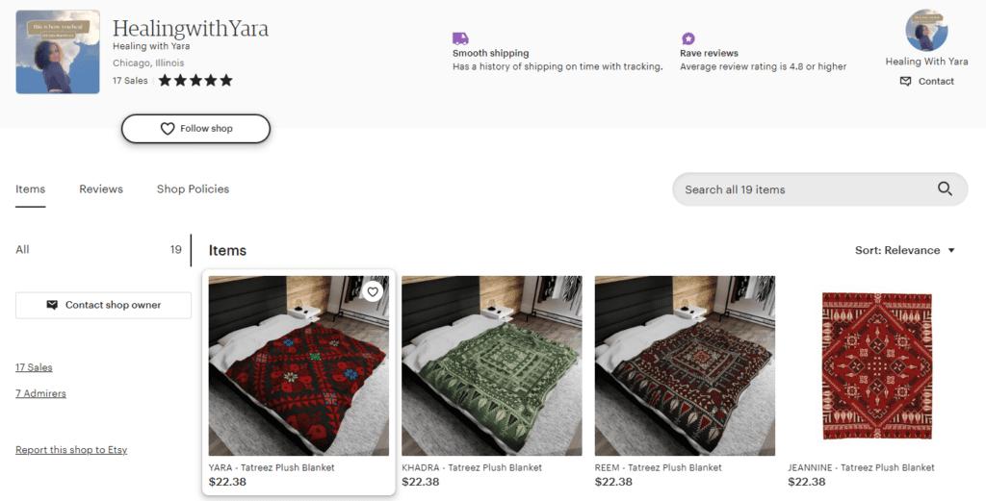Viewport: 986px width, 501px height.
Task: Open the Shop Policies tab
Action: (x=193, y=189)
